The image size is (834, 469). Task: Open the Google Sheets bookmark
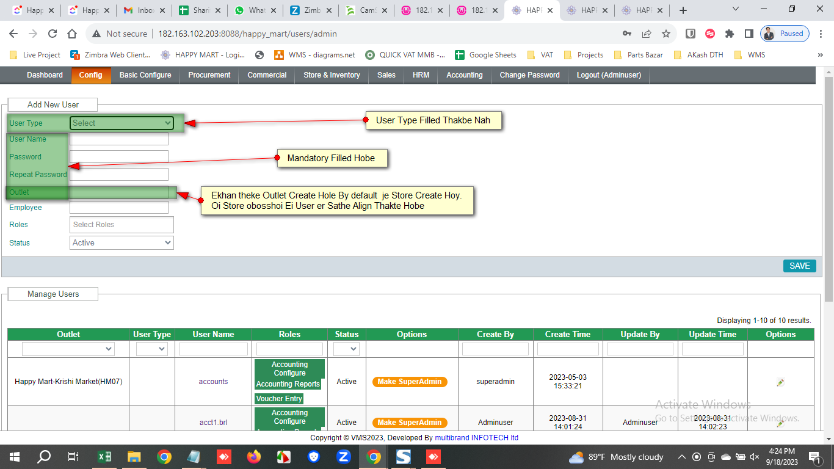tap(485, 55)
